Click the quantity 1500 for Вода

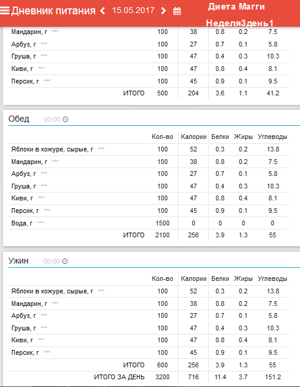(162, 223)
